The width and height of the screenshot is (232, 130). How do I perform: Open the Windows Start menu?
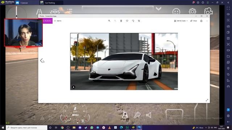coord(3,127)
